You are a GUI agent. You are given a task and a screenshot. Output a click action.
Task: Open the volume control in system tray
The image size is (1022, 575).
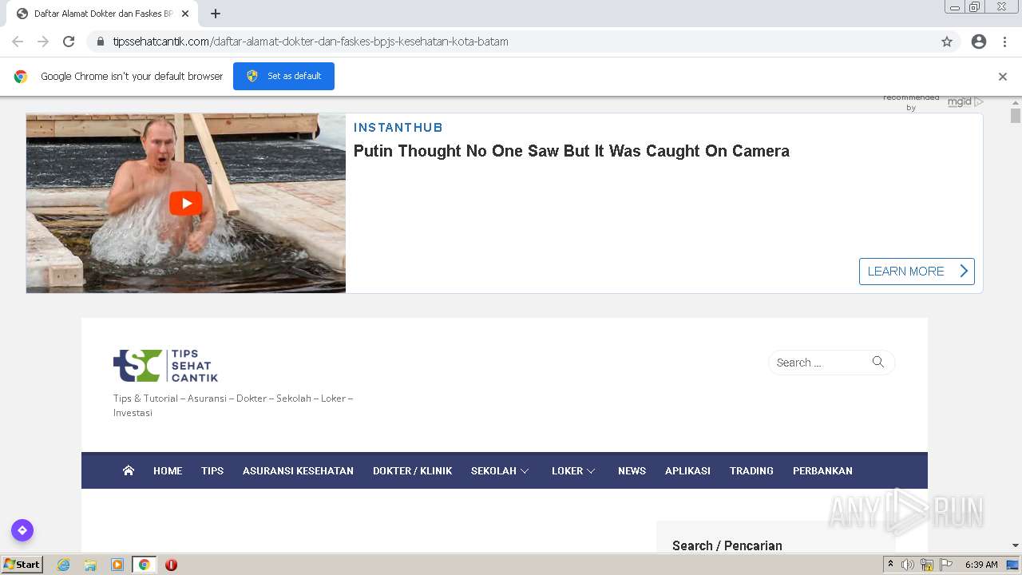click(x=908, y=565)
